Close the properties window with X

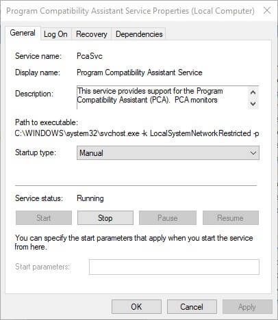pyautogui.click(x=267, y=10)
